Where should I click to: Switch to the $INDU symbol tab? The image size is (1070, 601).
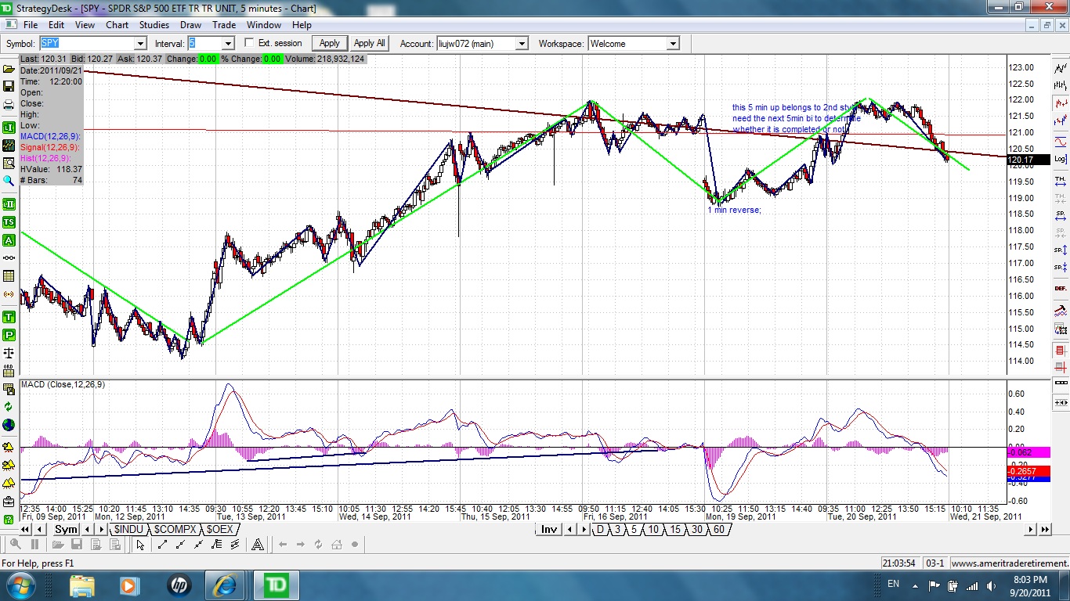click(128, 530)
